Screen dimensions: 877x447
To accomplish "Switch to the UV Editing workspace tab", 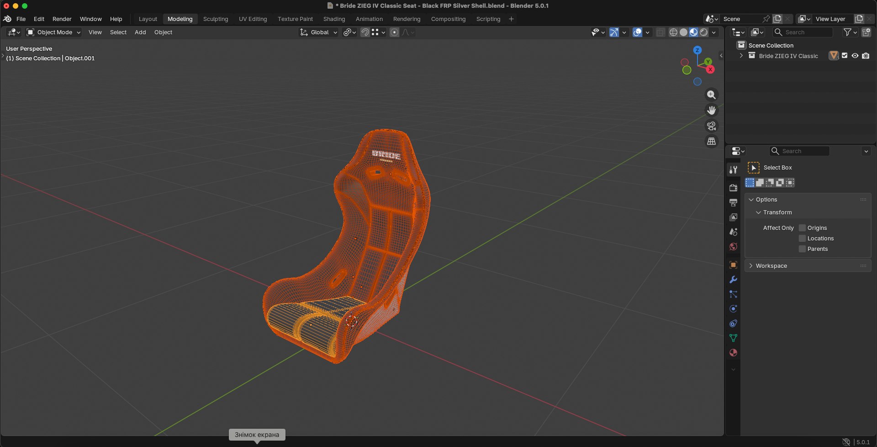I will tap(253, 19).
